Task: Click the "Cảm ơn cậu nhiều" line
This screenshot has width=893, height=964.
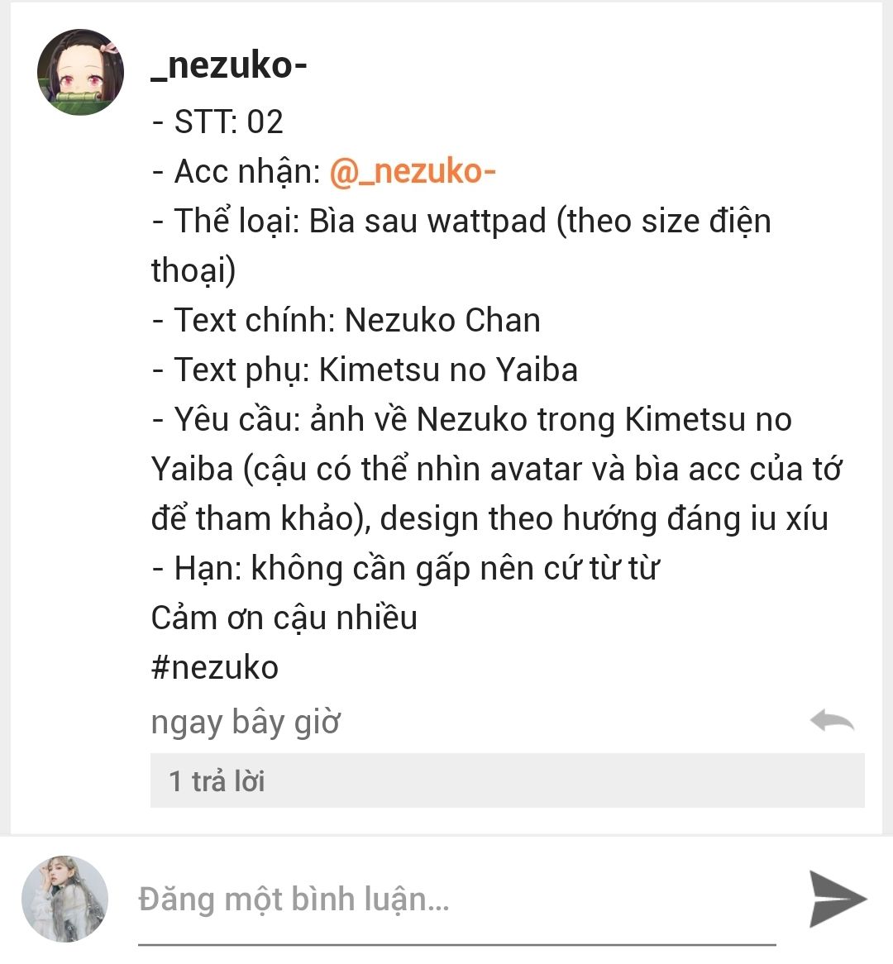Action: coord(284,618)
